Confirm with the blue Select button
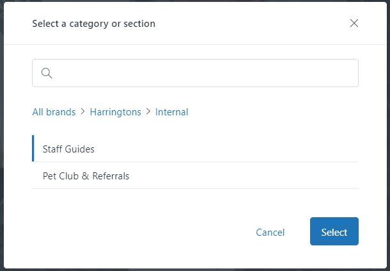The image size is (390, 271). 334,232
